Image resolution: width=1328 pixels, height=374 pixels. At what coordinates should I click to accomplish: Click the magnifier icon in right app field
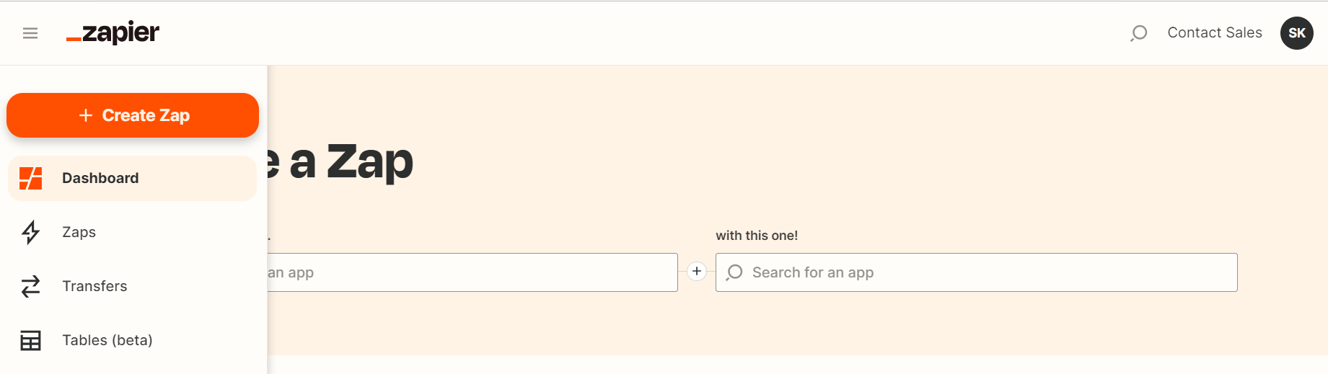click(x=734, y=272)
